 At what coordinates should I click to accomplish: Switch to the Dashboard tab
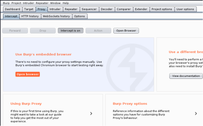click(13, 9)
